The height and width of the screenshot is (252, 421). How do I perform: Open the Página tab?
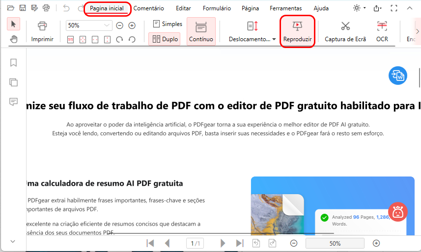250,8
